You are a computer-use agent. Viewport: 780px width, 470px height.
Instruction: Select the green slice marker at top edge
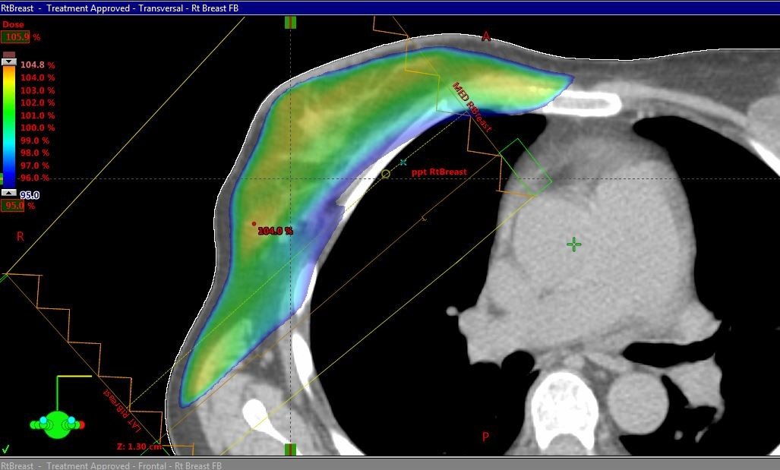click(290, 22)
